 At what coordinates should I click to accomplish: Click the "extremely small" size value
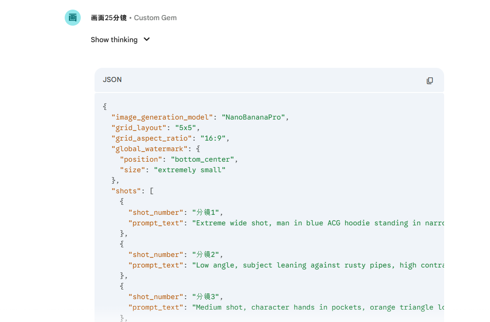(189, 170)
